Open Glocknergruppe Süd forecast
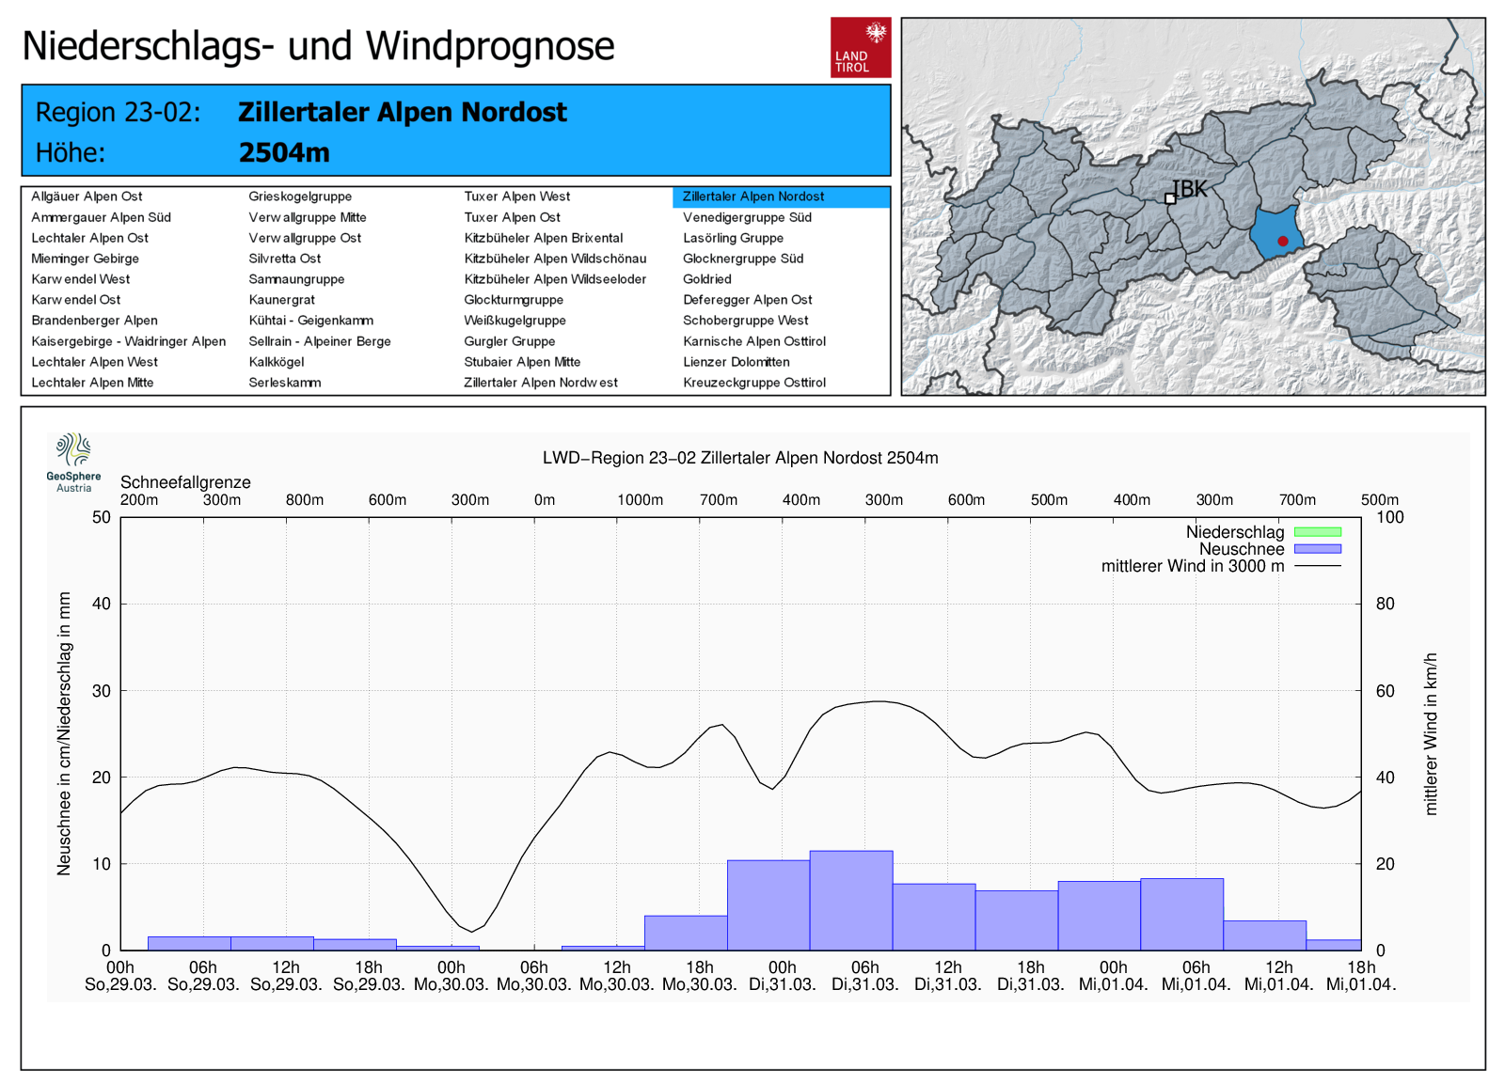This screenshot has height=1084, width=1505. coord(743,259)
